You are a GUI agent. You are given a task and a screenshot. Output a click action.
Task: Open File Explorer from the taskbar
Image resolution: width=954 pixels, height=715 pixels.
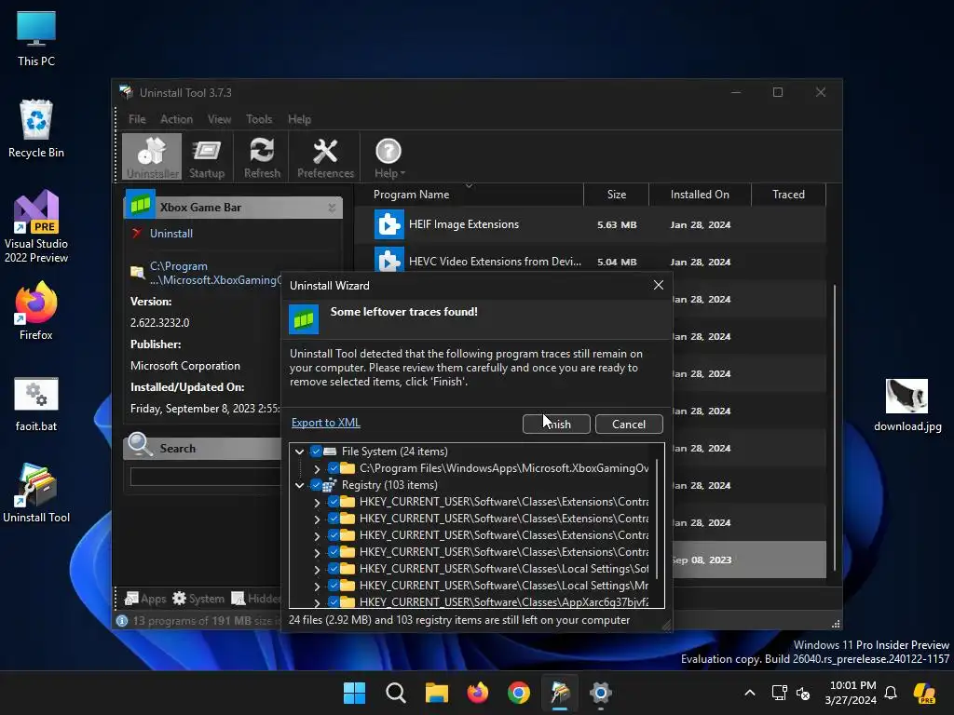tap(436, 693)
